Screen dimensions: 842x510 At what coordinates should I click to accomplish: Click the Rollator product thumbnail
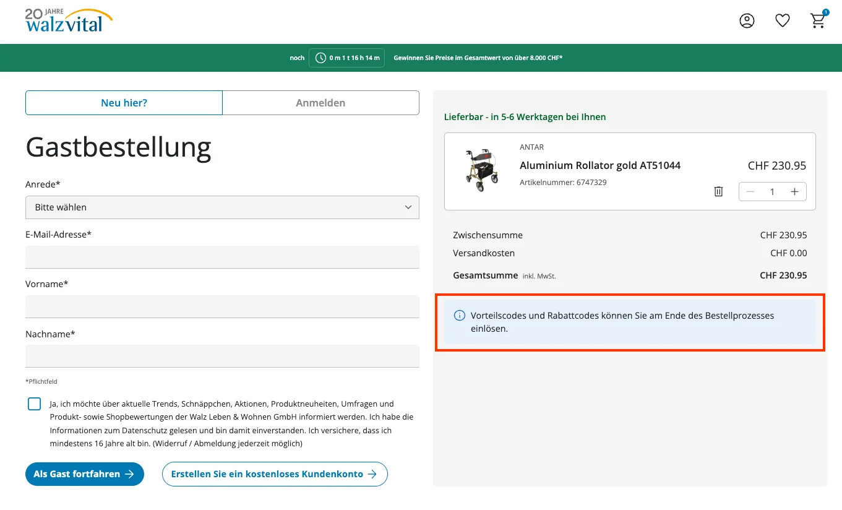point(482,171)
